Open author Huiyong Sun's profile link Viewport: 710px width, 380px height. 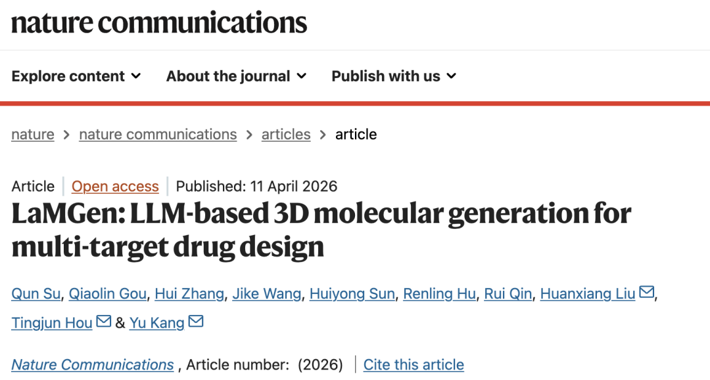pos(352,293)
